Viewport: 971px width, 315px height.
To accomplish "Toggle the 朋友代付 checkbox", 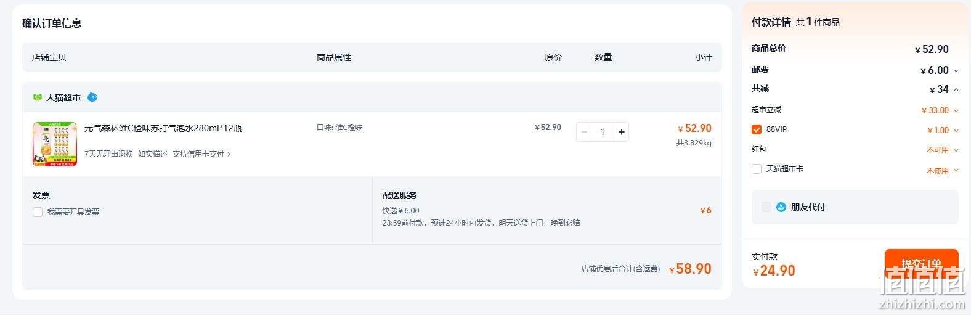I will (x=766, y=207).
